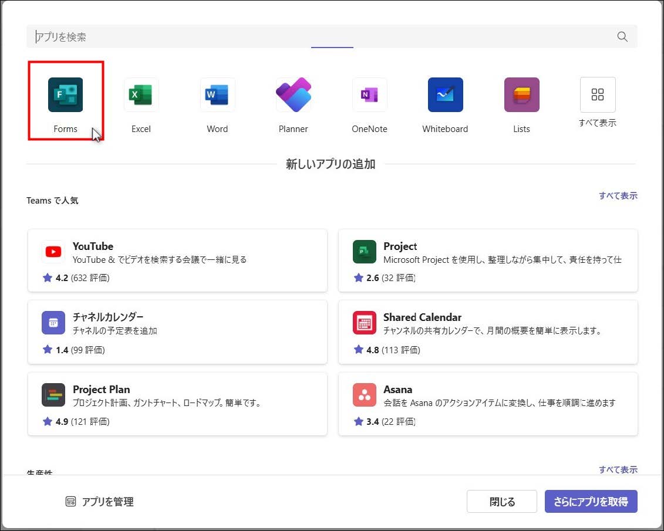This screenshot has height=531, width=664.
Task: Click the Shared Calendar rating star
Action: [358, 350]
